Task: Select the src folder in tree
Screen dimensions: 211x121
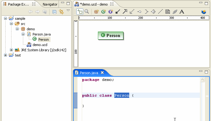Action: [23, 24]
